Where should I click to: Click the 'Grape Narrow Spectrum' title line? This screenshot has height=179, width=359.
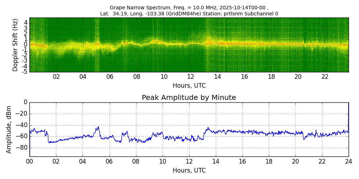click(189, 8)
